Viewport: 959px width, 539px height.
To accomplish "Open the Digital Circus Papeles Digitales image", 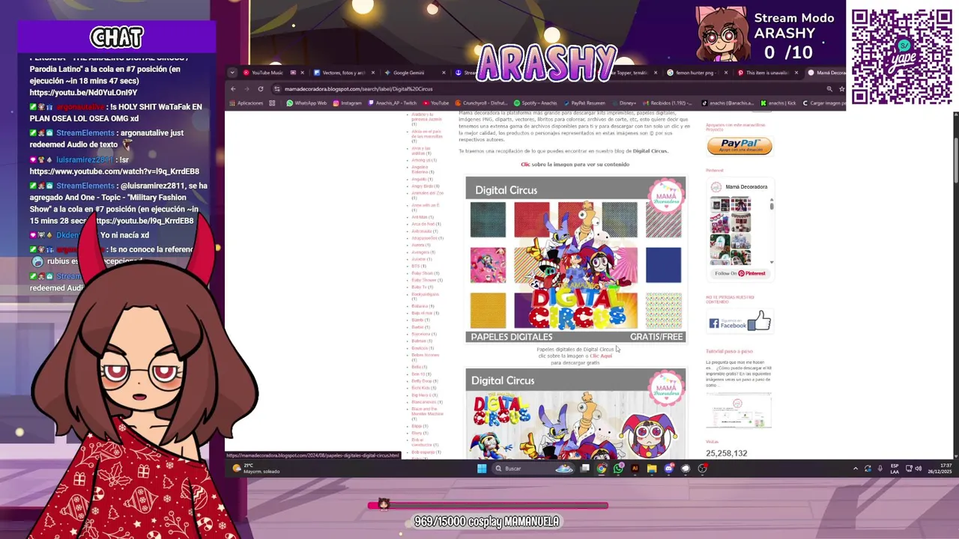I will [x=575, y=261].
